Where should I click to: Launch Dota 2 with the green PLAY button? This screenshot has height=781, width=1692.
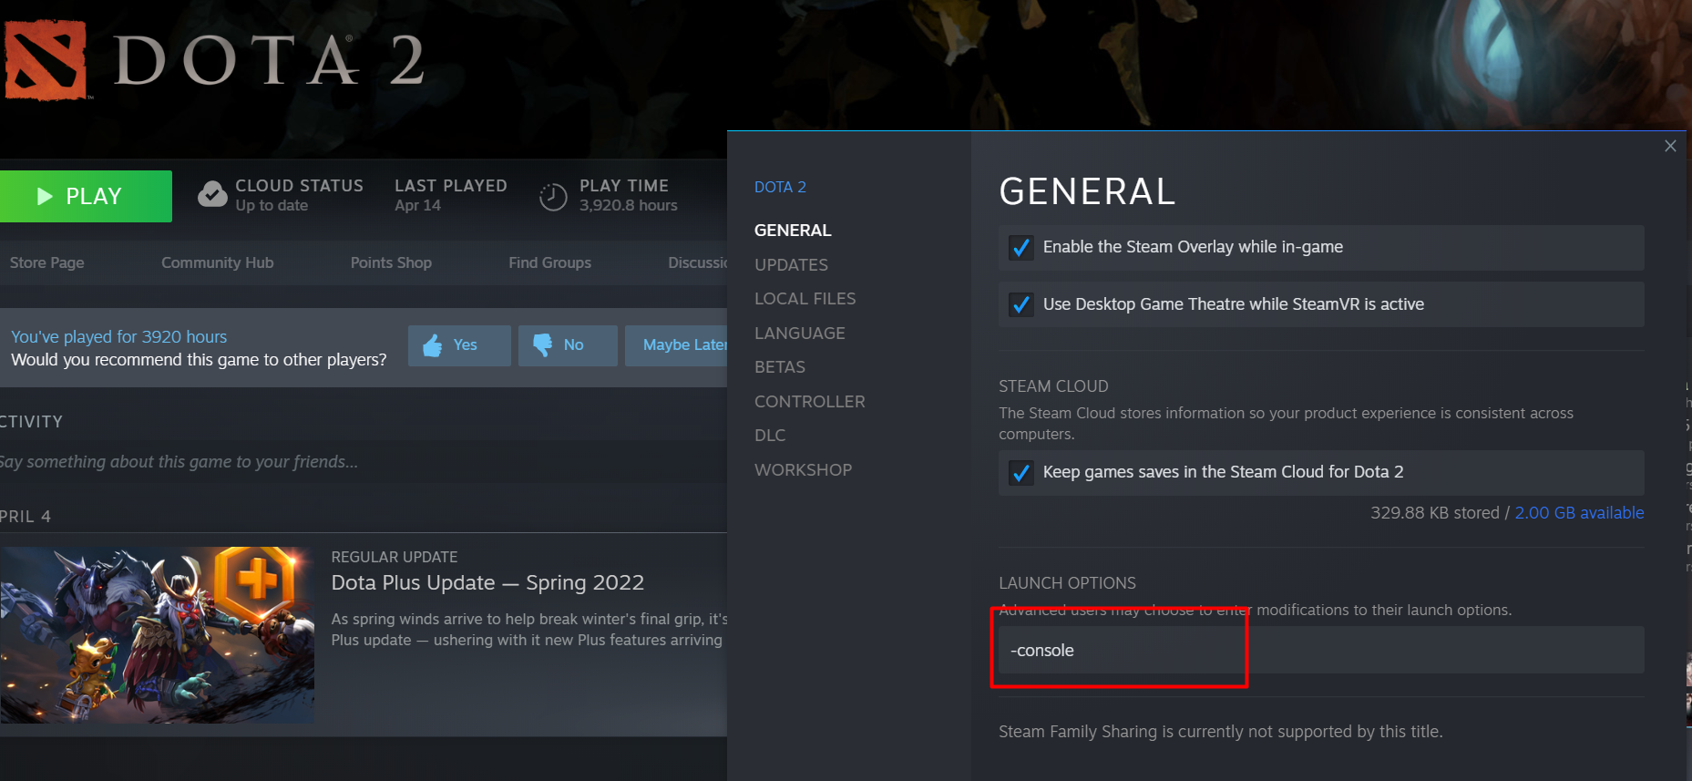click(86, 196)
